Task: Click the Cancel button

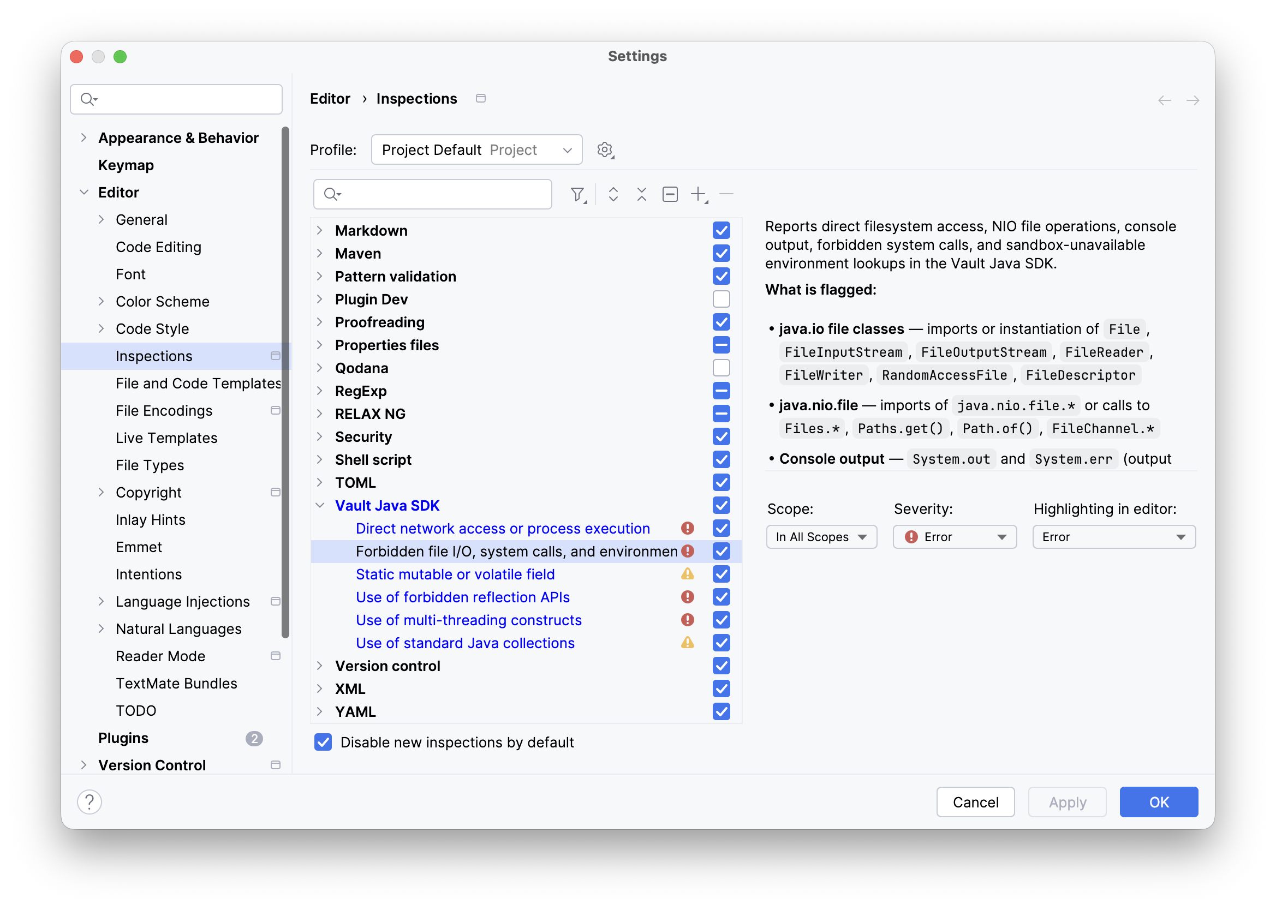Action: (x=975, y=803)
